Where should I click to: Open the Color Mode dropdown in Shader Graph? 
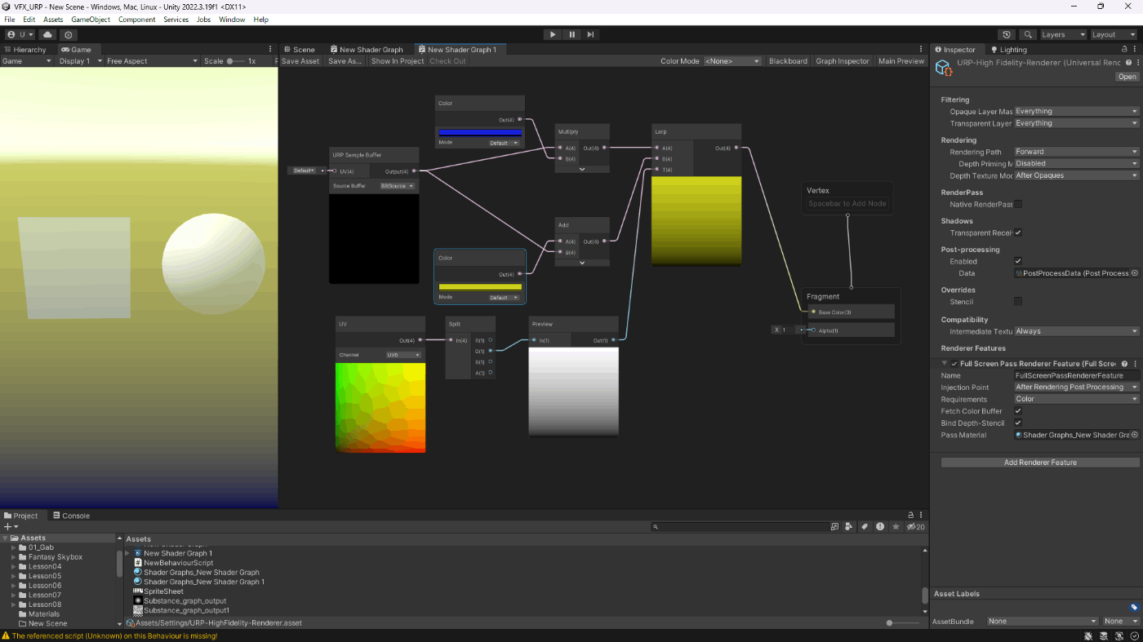732,61
